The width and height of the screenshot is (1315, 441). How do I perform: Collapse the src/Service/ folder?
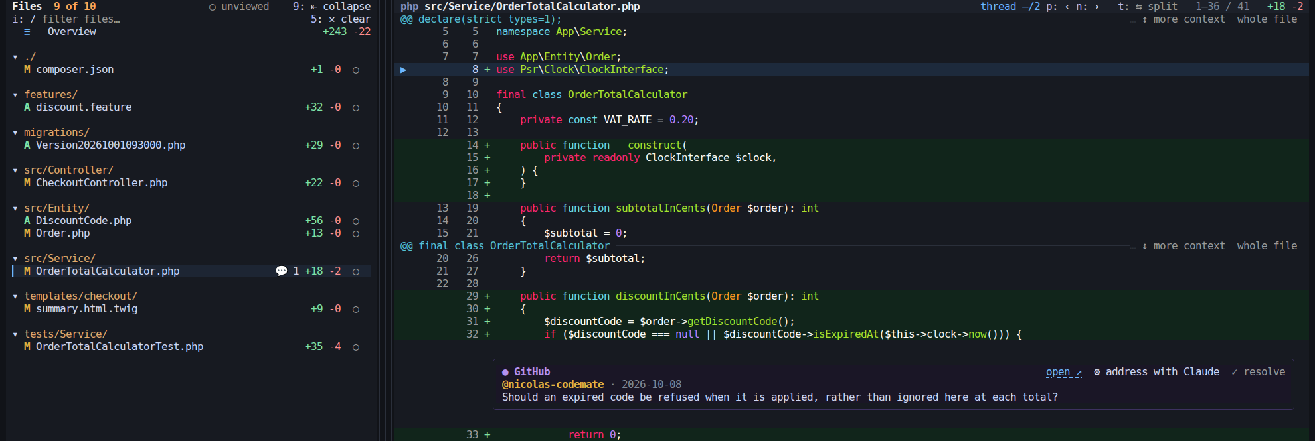(15, 259)
